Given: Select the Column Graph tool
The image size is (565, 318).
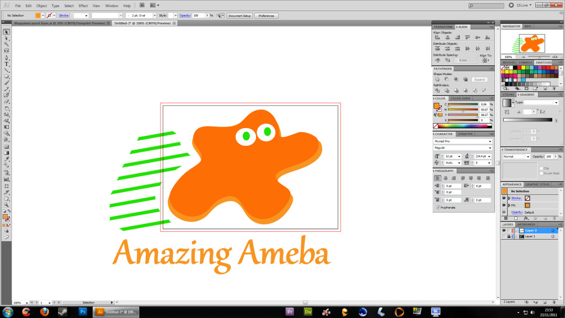Looking at the screenshot, I should point(7,179).
